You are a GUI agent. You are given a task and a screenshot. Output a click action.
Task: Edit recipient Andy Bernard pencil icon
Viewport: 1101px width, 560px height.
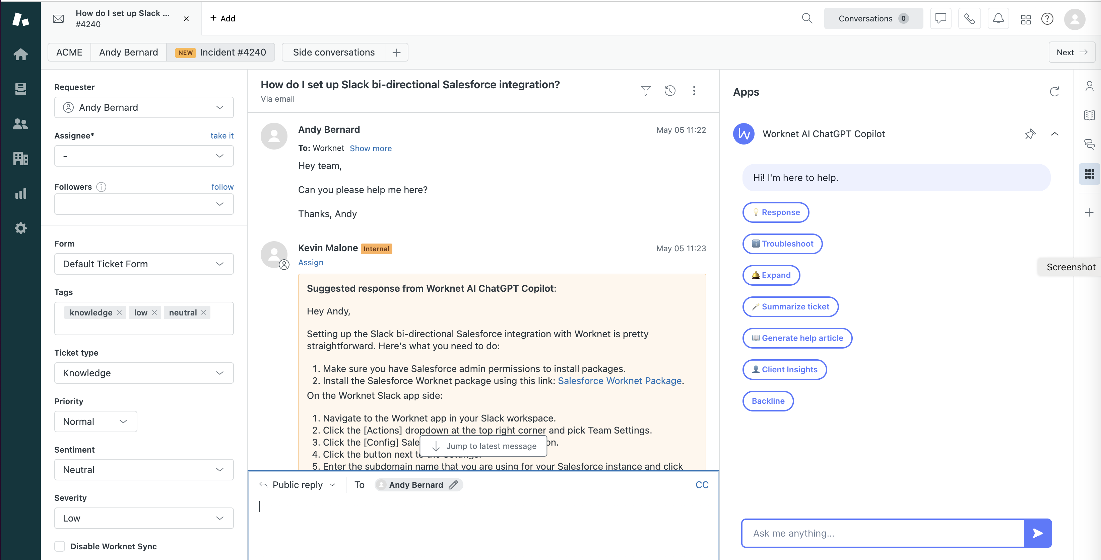tap(453, 485)
